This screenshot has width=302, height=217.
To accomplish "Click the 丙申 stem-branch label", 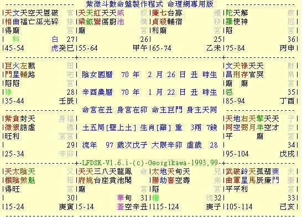I will coord(287,48).
